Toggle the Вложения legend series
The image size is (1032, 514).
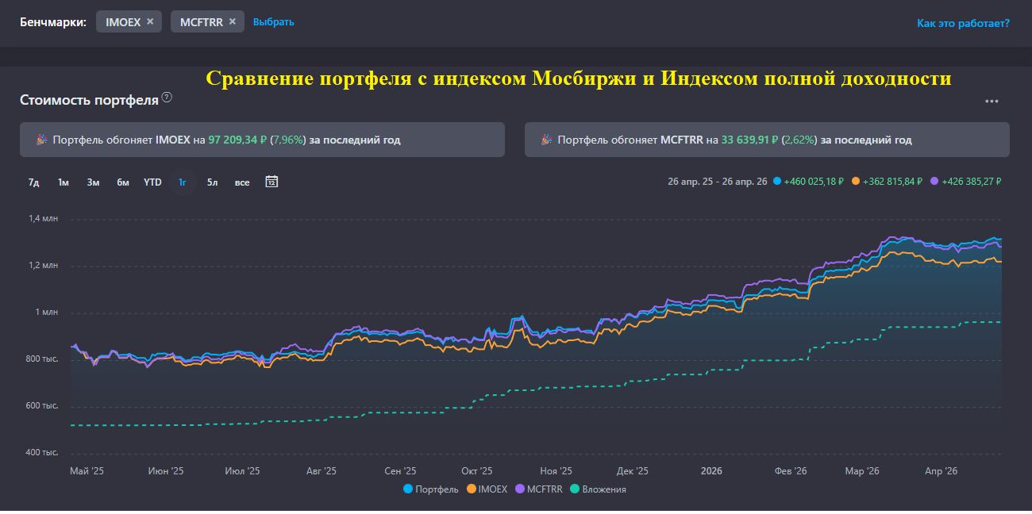coord(599,489)
